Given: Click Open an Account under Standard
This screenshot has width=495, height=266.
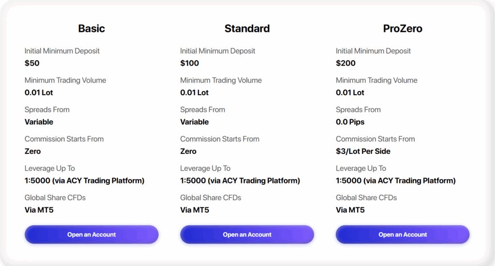Looking at the screenshot, I should pyautogui.click(x=247, y=235).
